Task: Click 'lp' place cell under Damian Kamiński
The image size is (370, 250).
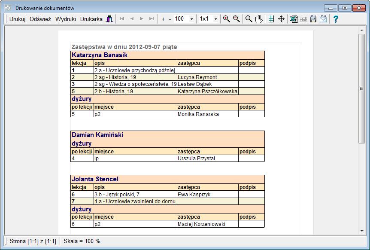Action: pyautogui.click(x=135, y=159)
